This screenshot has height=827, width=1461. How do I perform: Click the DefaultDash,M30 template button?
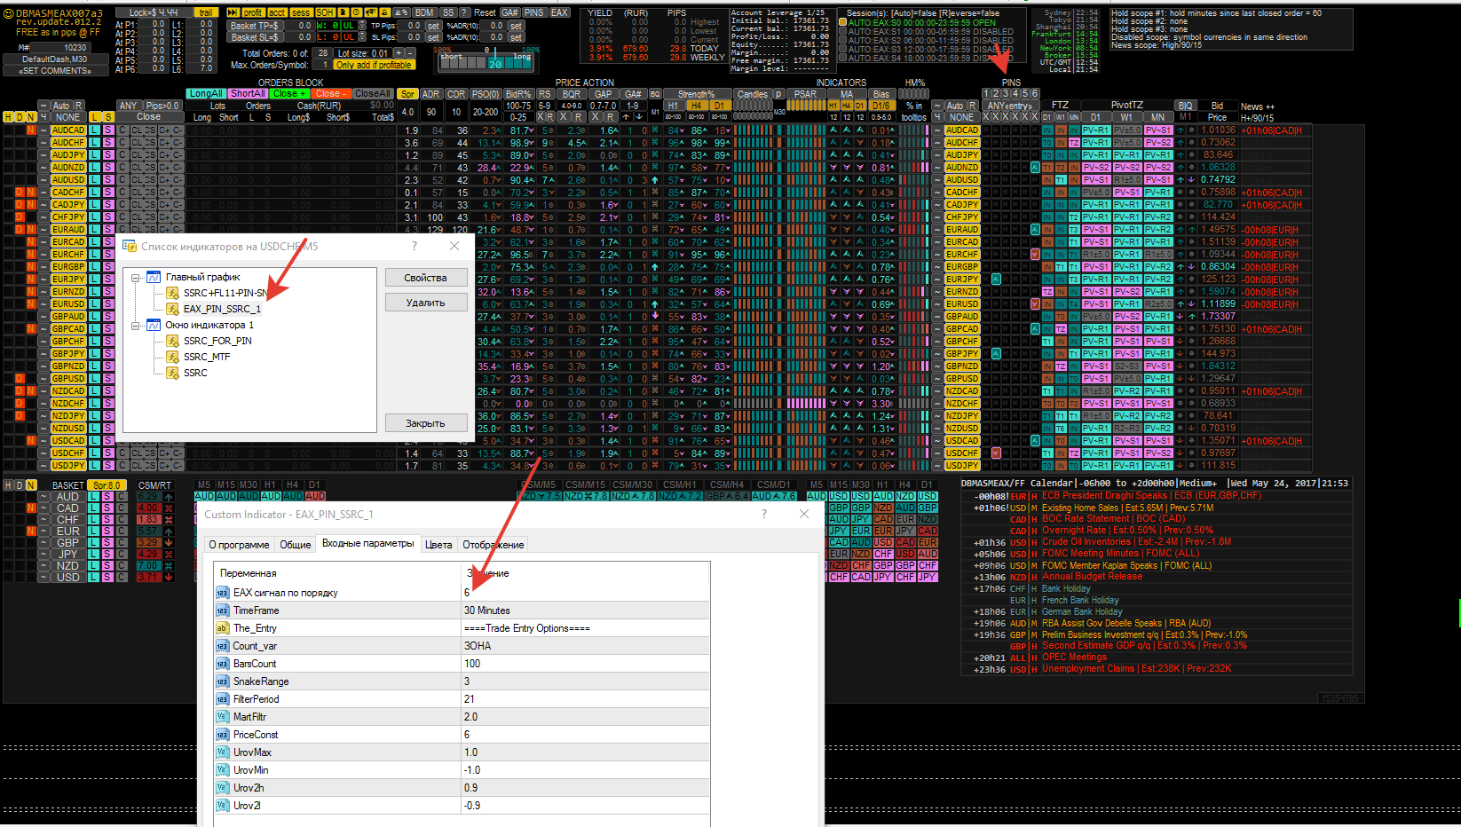pyautogui.click(x=54, y=59)
